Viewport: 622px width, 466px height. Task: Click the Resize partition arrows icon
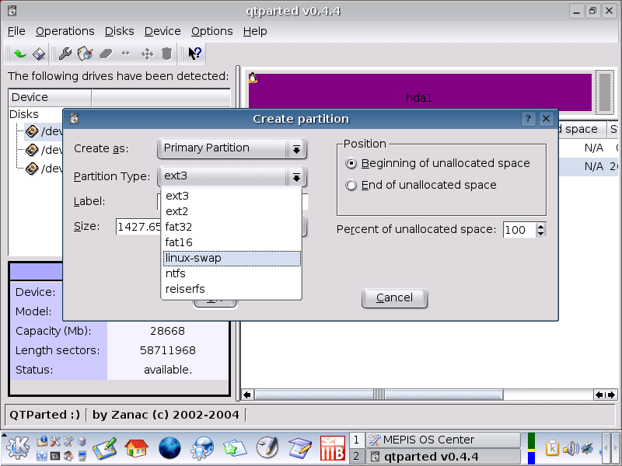pyautogui.click(x=125, y=53)
